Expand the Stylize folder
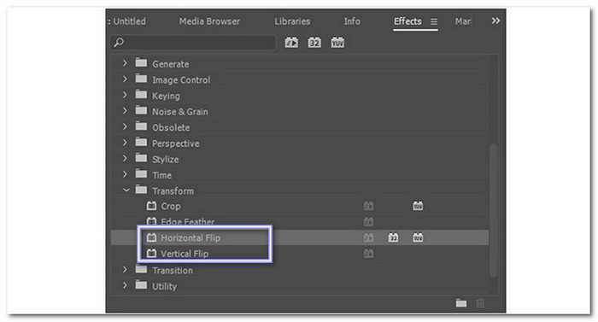Viewport: 598px width, 322px height. pos(125,158)
